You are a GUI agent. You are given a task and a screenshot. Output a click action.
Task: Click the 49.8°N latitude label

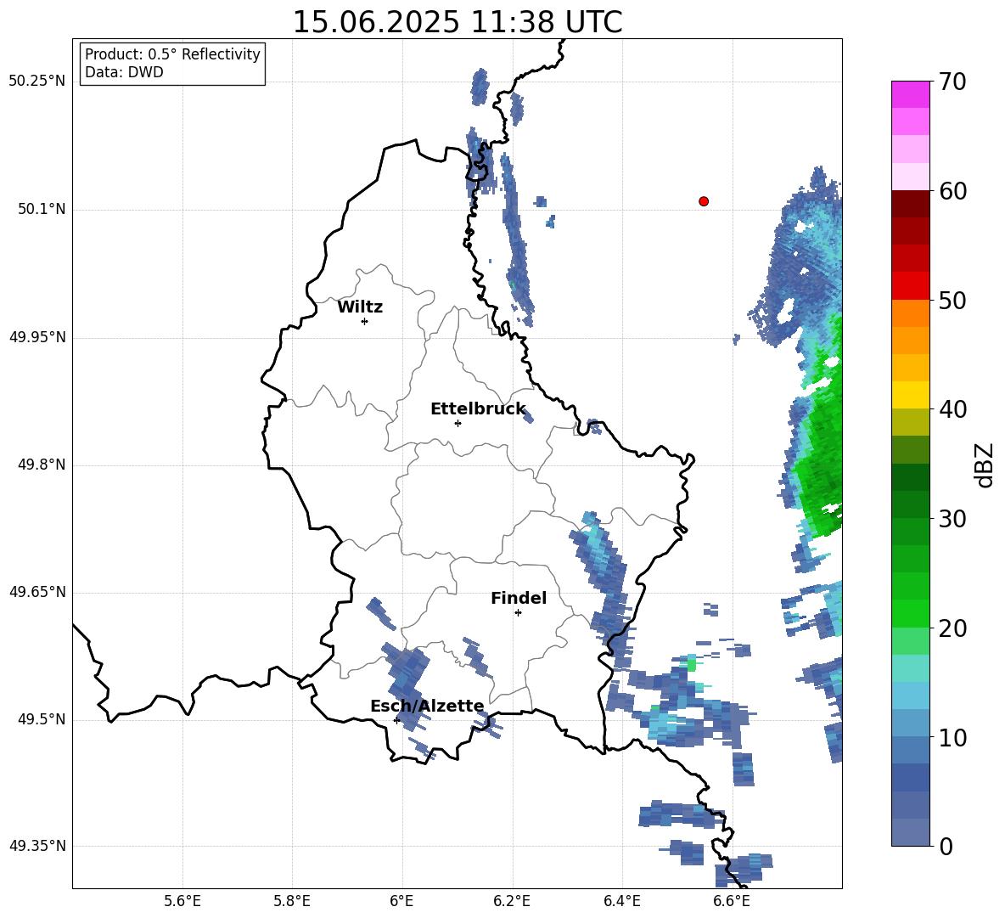[42, 465]
